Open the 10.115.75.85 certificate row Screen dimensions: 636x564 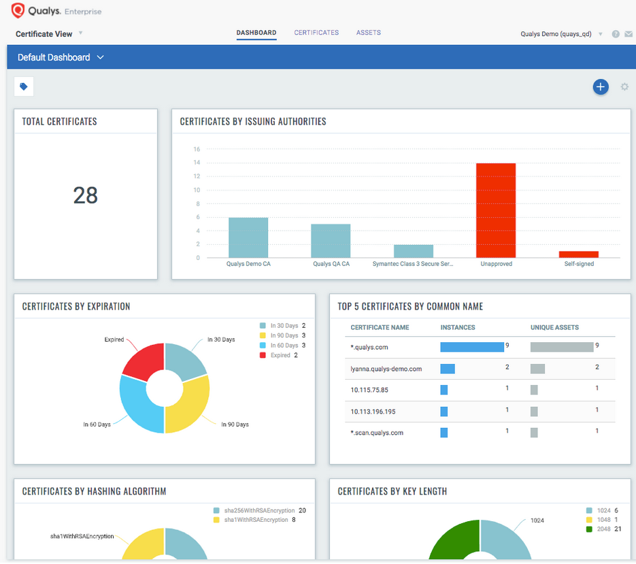(x=480, y=390)
